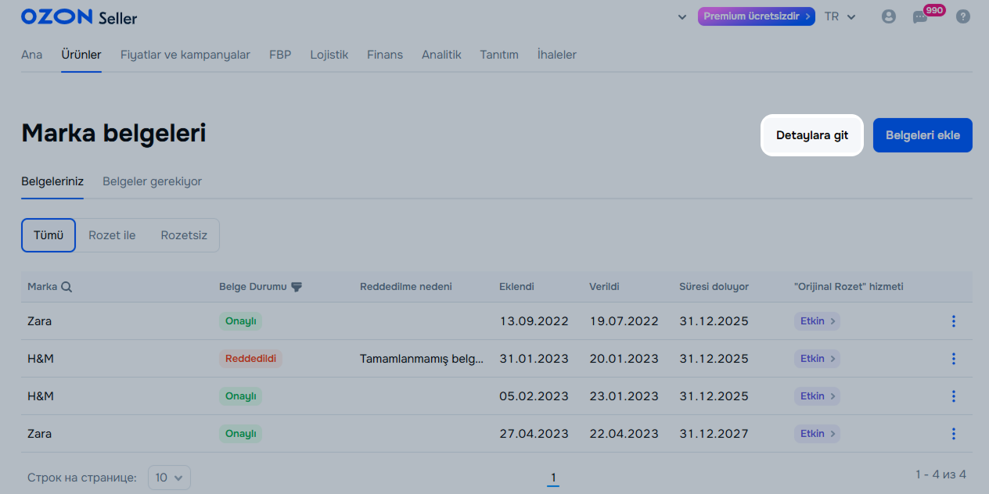Click the Onaylı status for Zara 27.04.2023

240,434
